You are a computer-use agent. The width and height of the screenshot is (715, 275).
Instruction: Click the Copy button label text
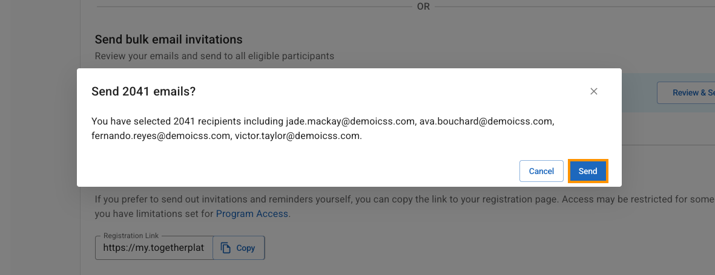tap(245, 248)
